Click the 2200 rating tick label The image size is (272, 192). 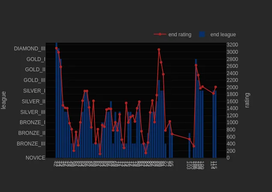click(232, 80)
